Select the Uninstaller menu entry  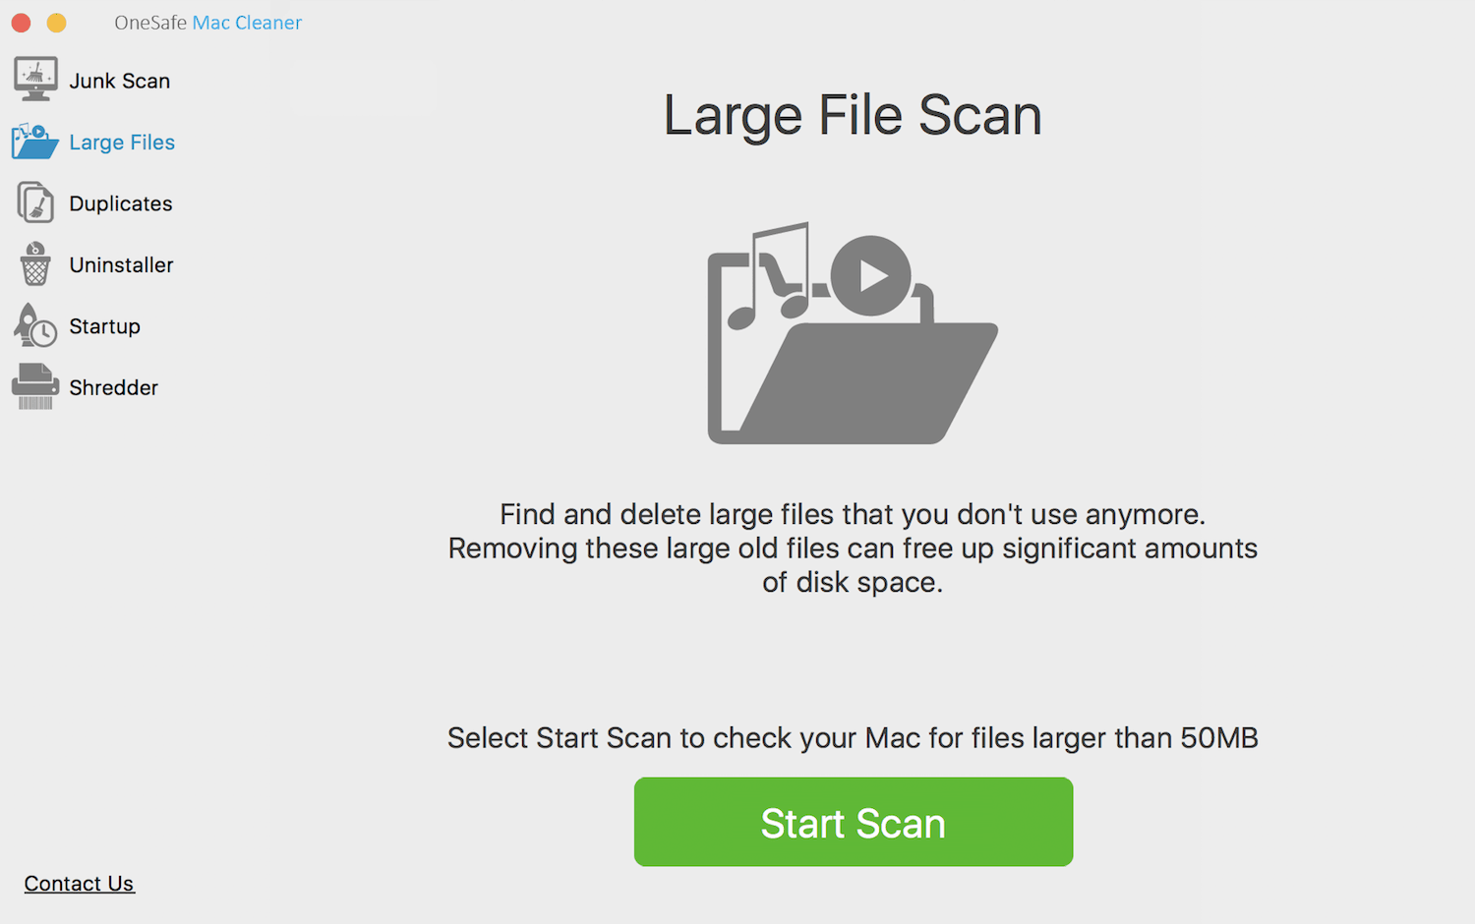coord(120,264)
